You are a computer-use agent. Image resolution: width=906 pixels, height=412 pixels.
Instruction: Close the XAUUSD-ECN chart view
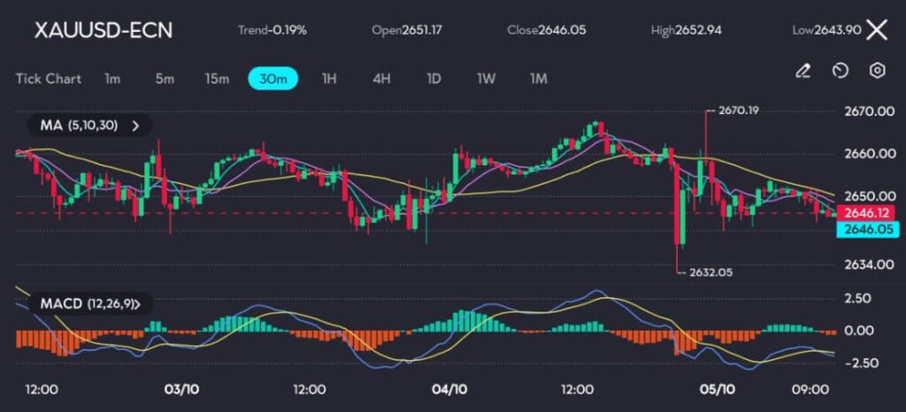pyautogui.click(x=876, y=30)
